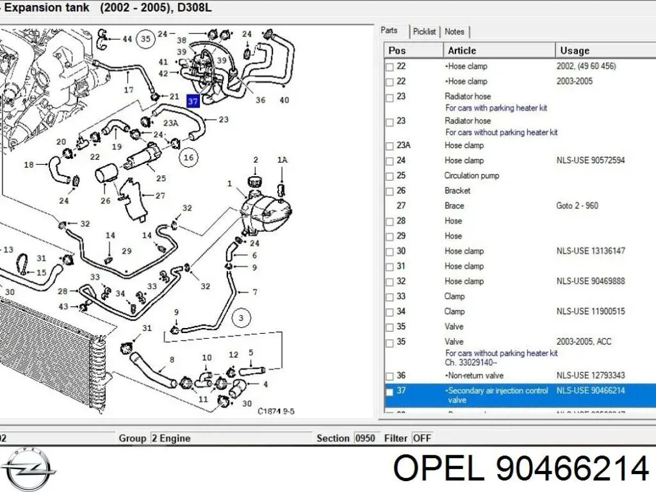The image size is (656, 492).
Task: Click callout 7 hose in diagram
Action: [255, 292]
